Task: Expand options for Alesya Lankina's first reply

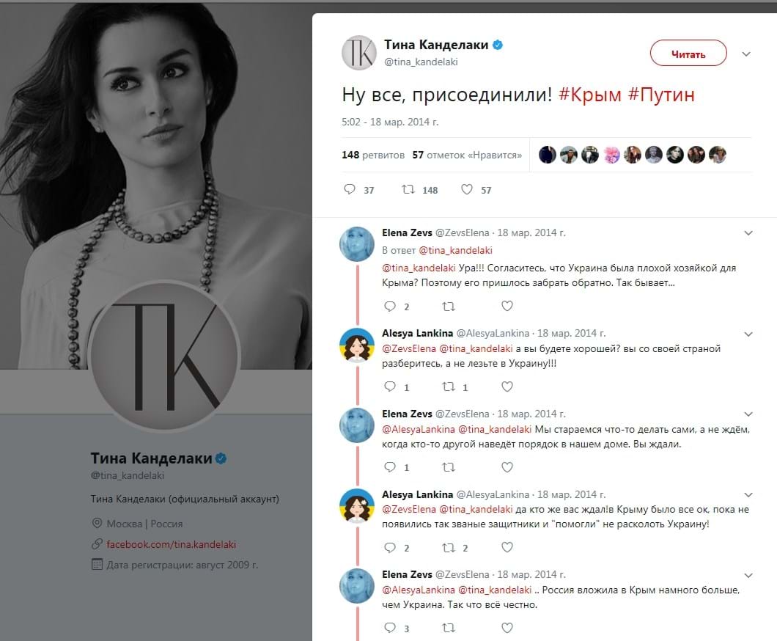Action: click(x=748, y=334)
